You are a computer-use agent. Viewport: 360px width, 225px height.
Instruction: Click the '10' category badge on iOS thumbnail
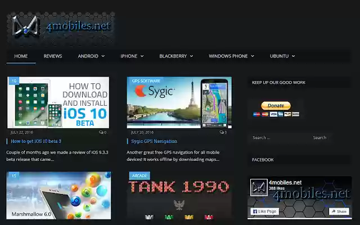(13, 81)
